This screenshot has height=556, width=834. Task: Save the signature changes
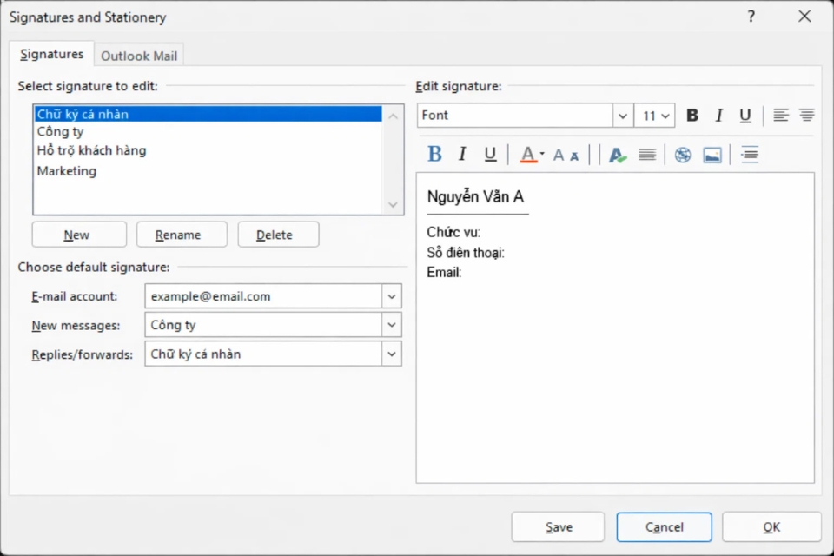pos(558,526)
